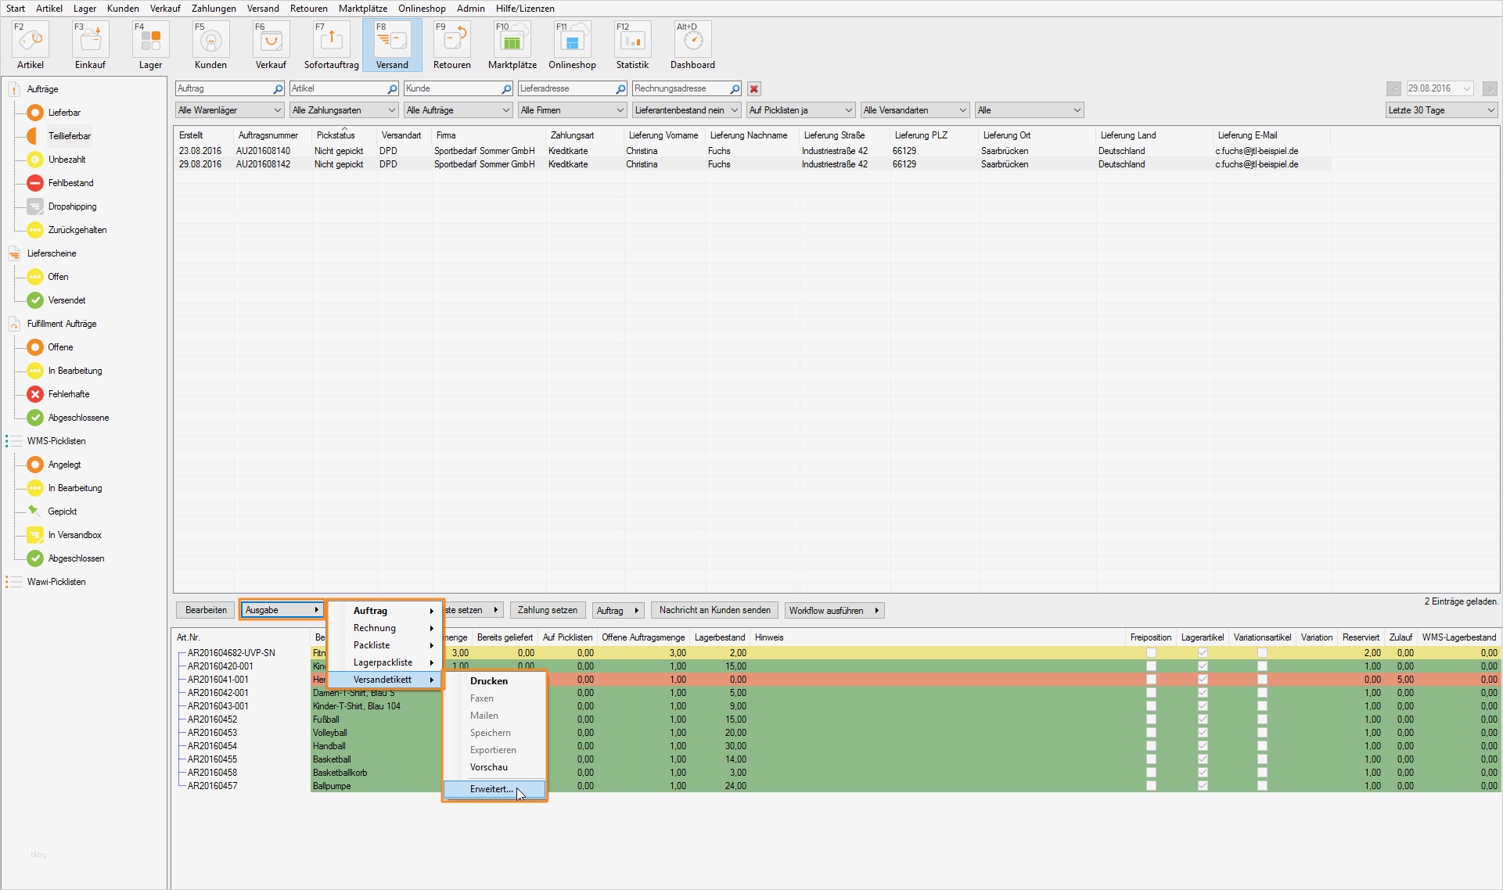Viewport: 1503px width, 890px height.
Task: Select Versendet under Lieferscheine
Action: tap(67, 300)
